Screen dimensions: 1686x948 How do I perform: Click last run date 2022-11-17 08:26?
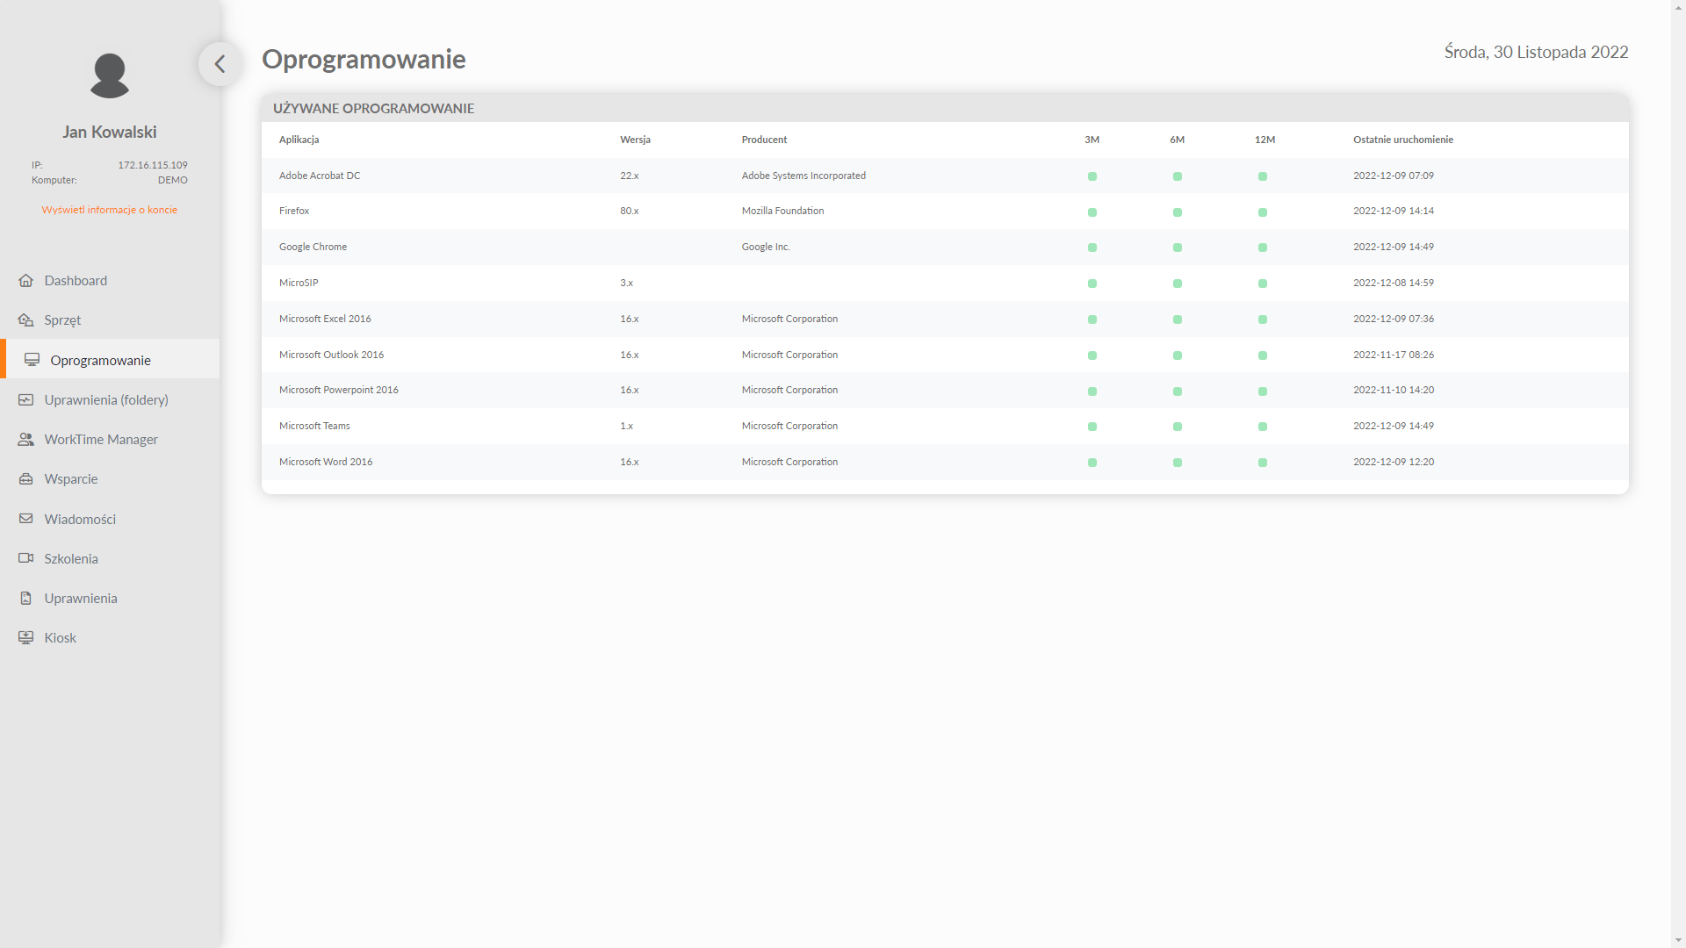pyautogui.click(x=1394, y=355)
